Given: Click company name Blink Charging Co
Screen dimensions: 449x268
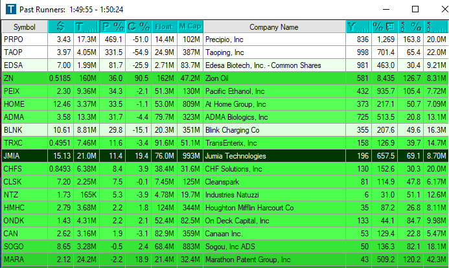Looking at the screenshot, I should [x=232, y=130].
